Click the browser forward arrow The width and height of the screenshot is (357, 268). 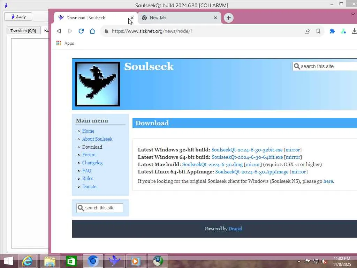point(70,31)
